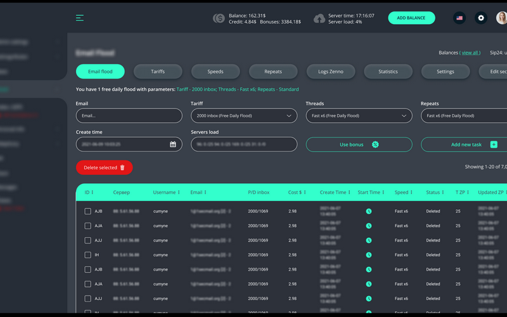Open Speed column options icon
This screenshot has width=507, height=317.
(411, 192)
